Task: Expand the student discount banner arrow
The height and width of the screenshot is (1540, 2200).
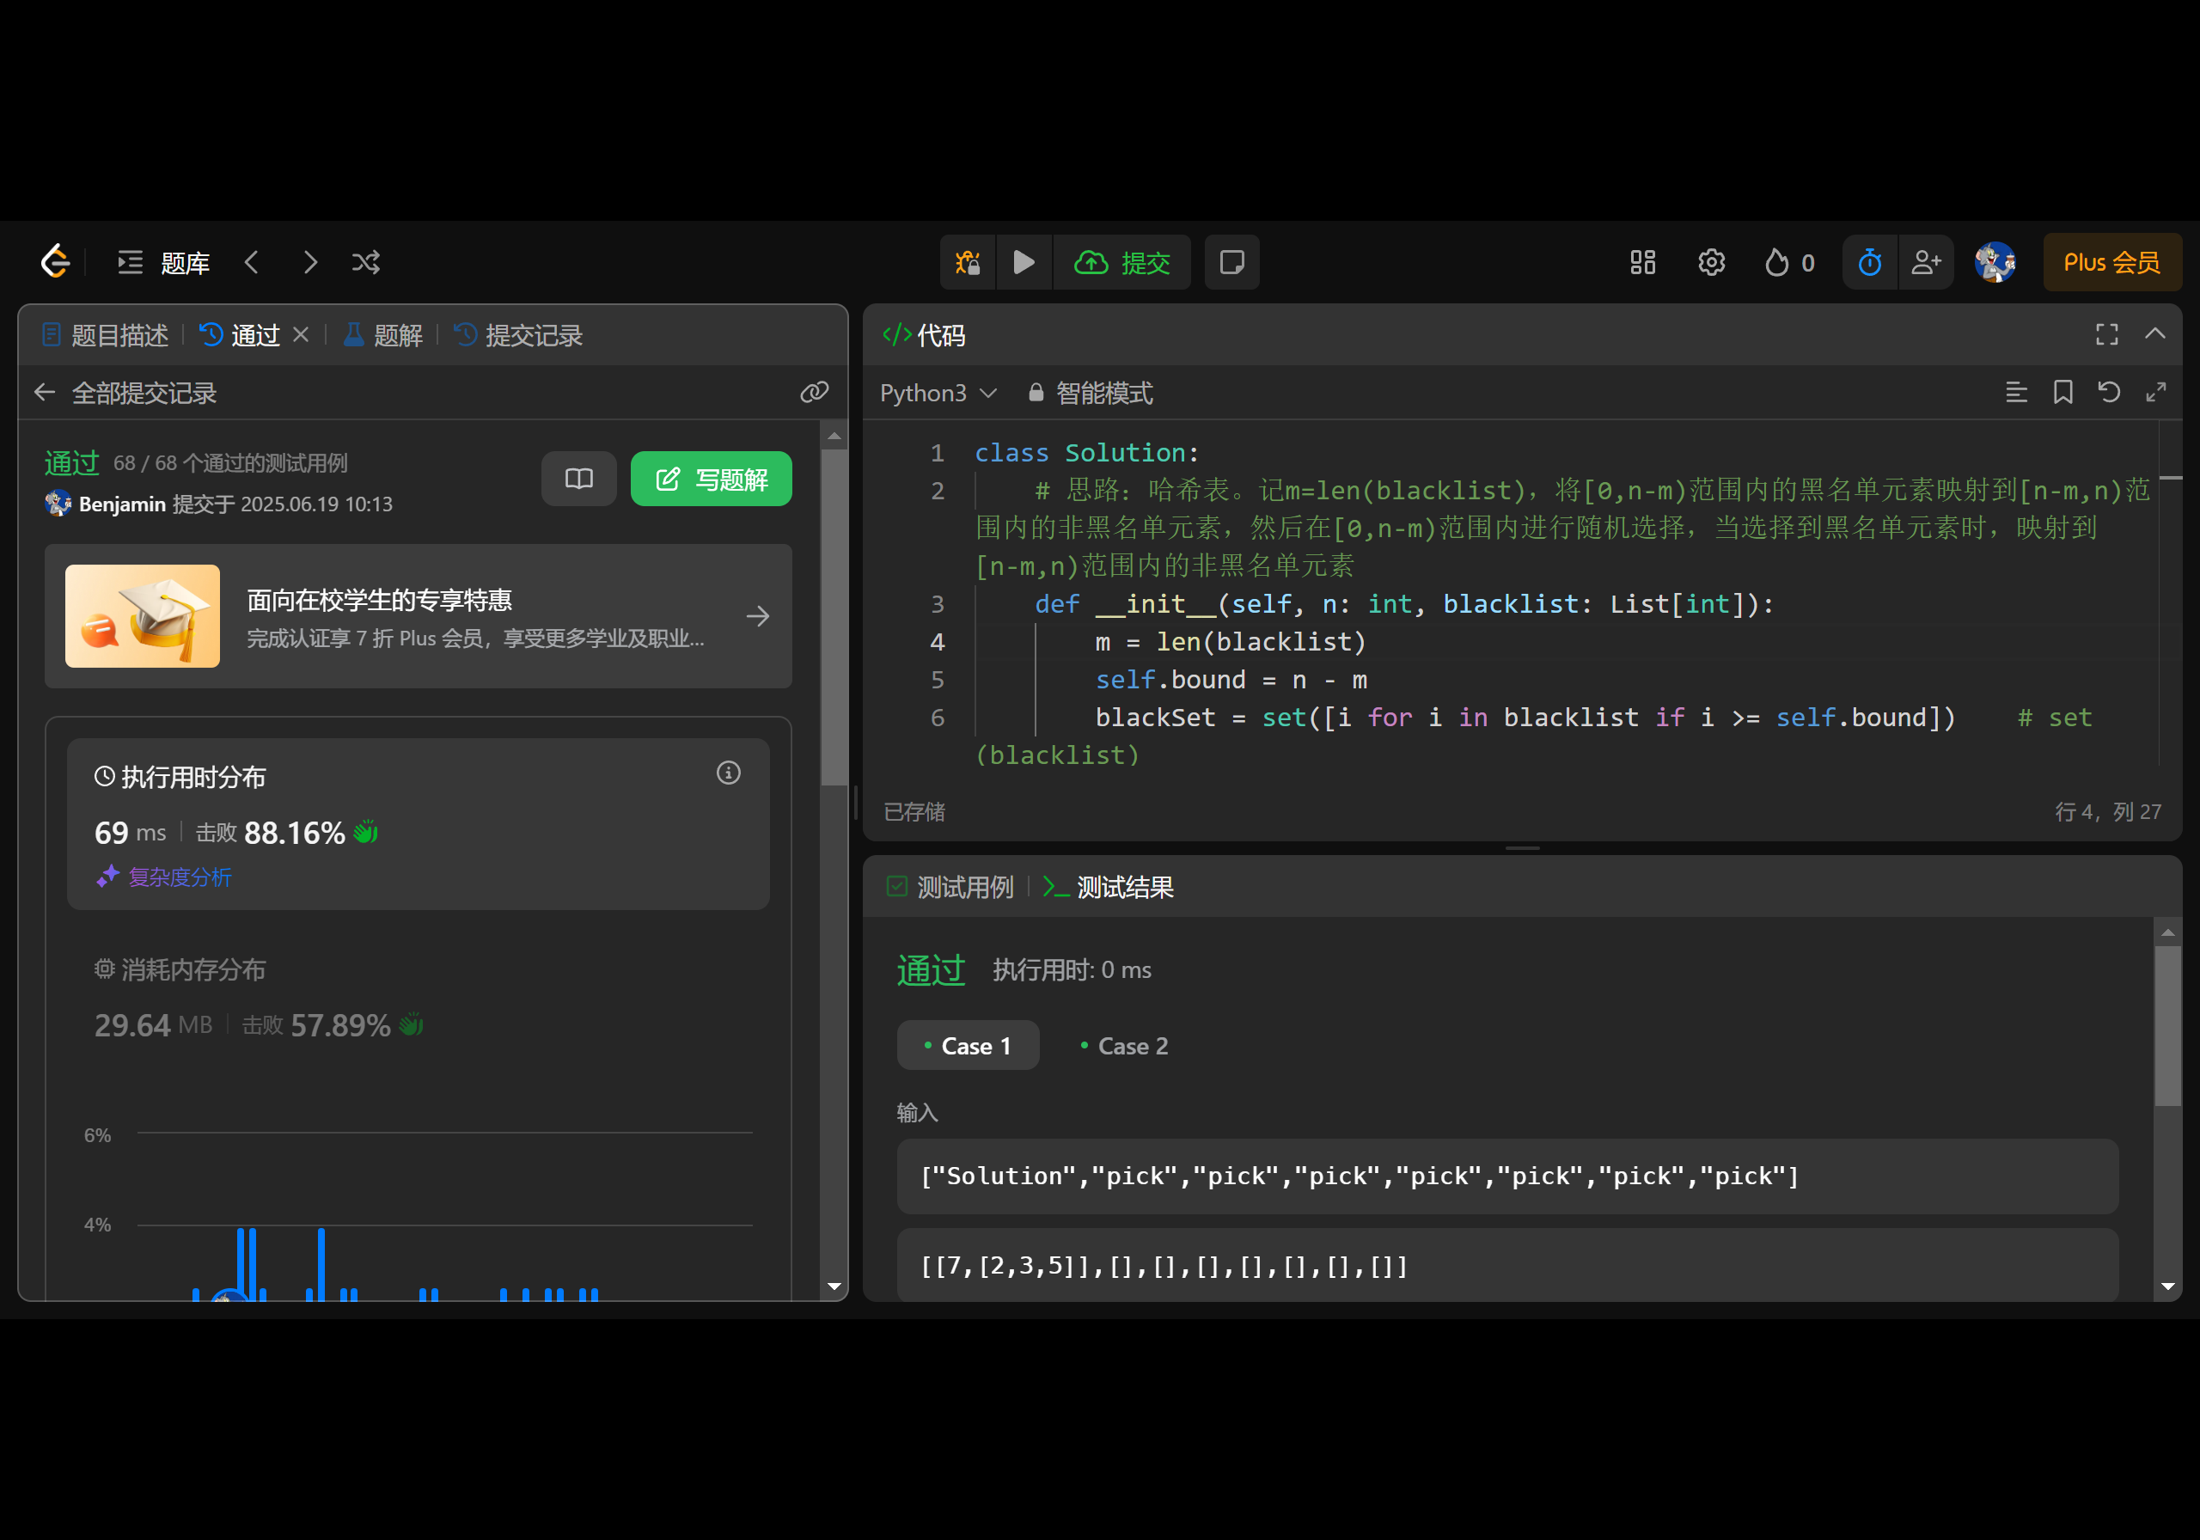Action: tap(758, 616)
